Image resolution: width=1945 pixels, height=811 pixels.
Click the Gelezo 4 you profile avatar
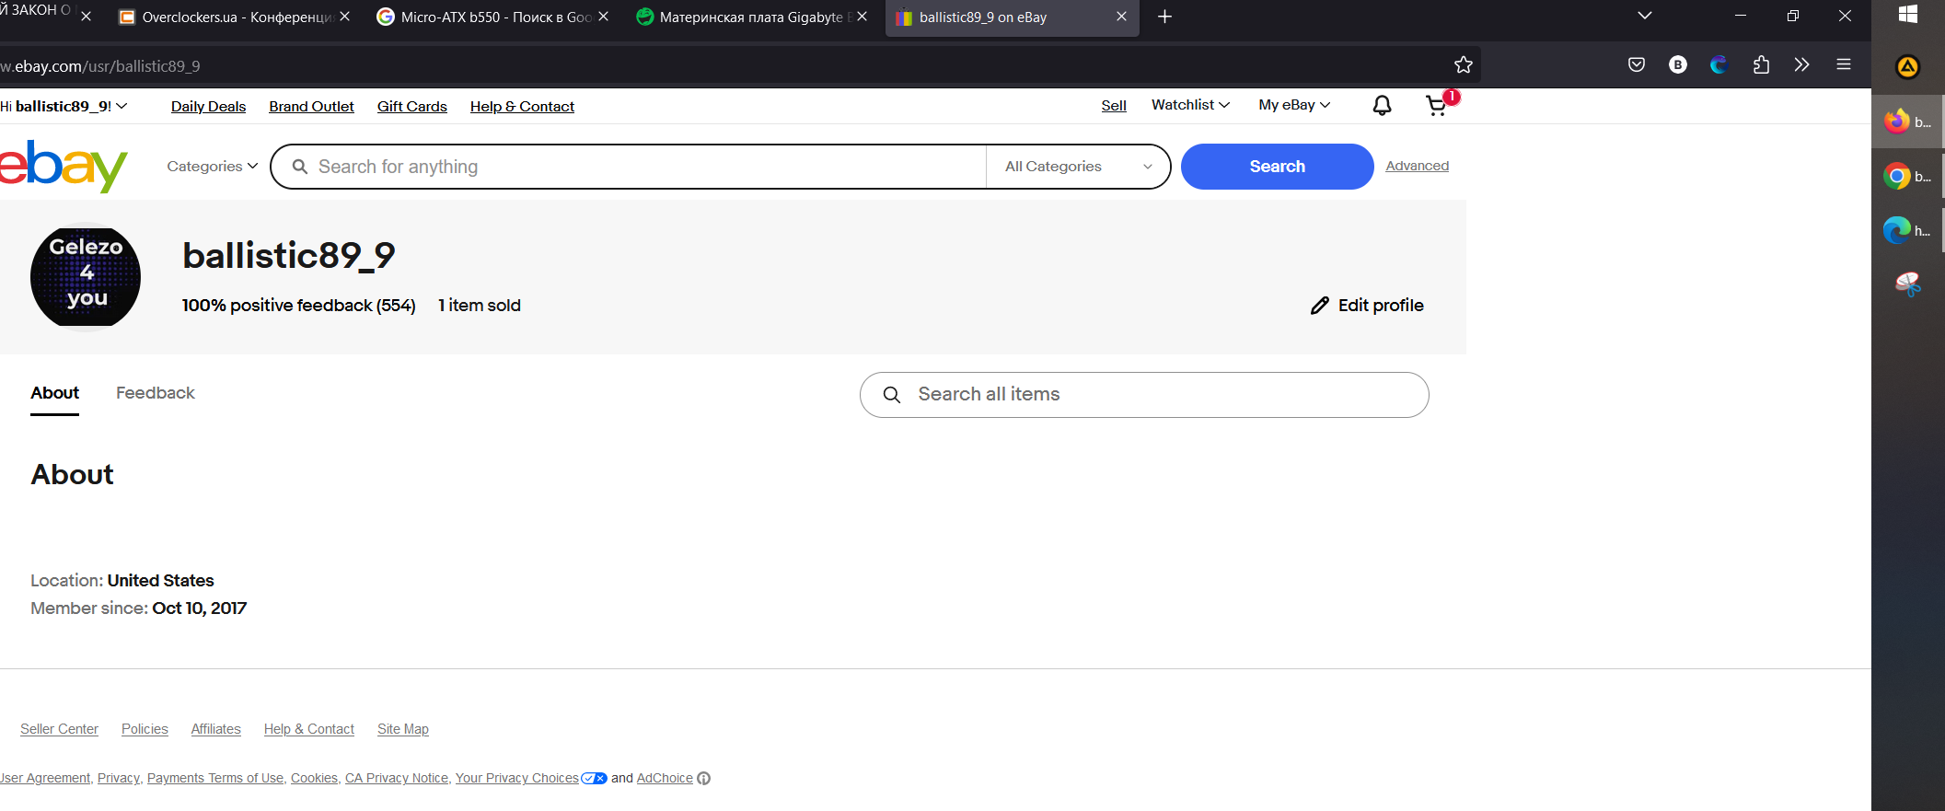[86, 277]
